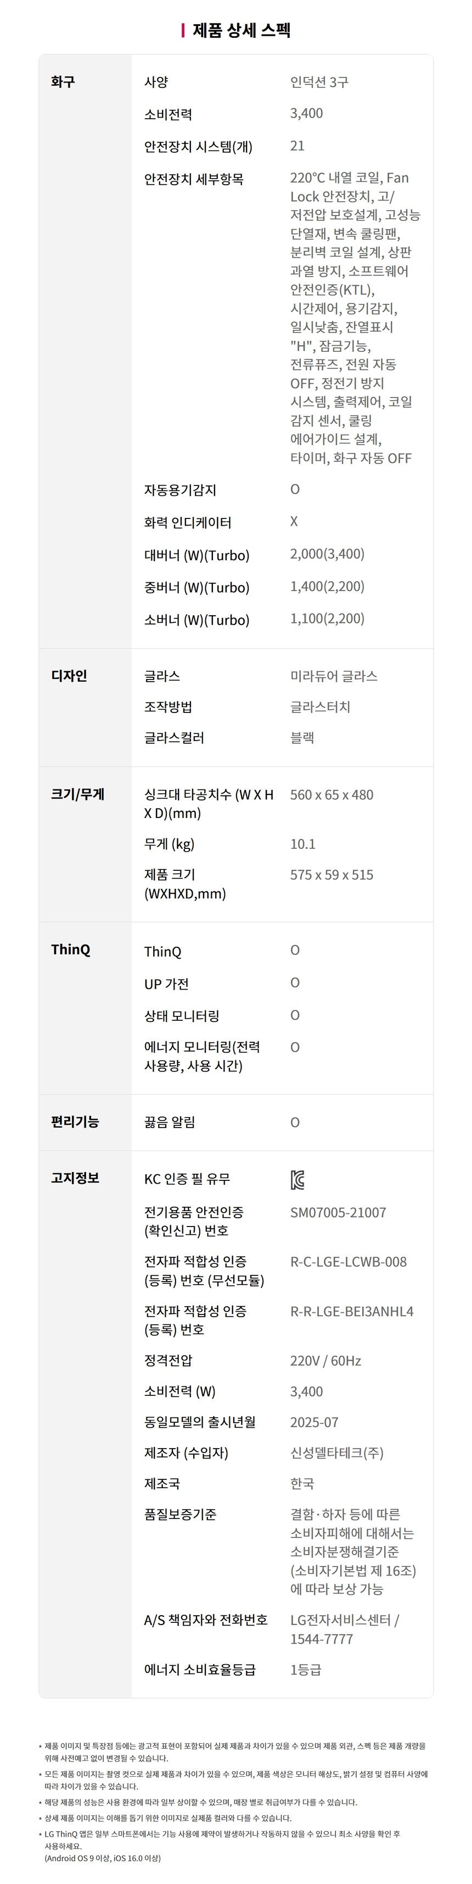This screenshot has width=472, height=1884.
Task: Select the 화구 section header
Action: (63, 82)
